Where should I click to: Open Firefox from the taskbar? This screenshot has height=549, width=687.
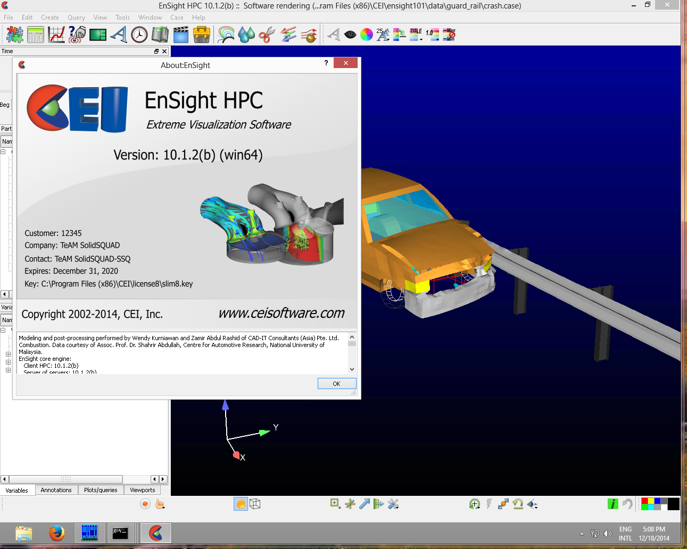(x=57, y=533)
